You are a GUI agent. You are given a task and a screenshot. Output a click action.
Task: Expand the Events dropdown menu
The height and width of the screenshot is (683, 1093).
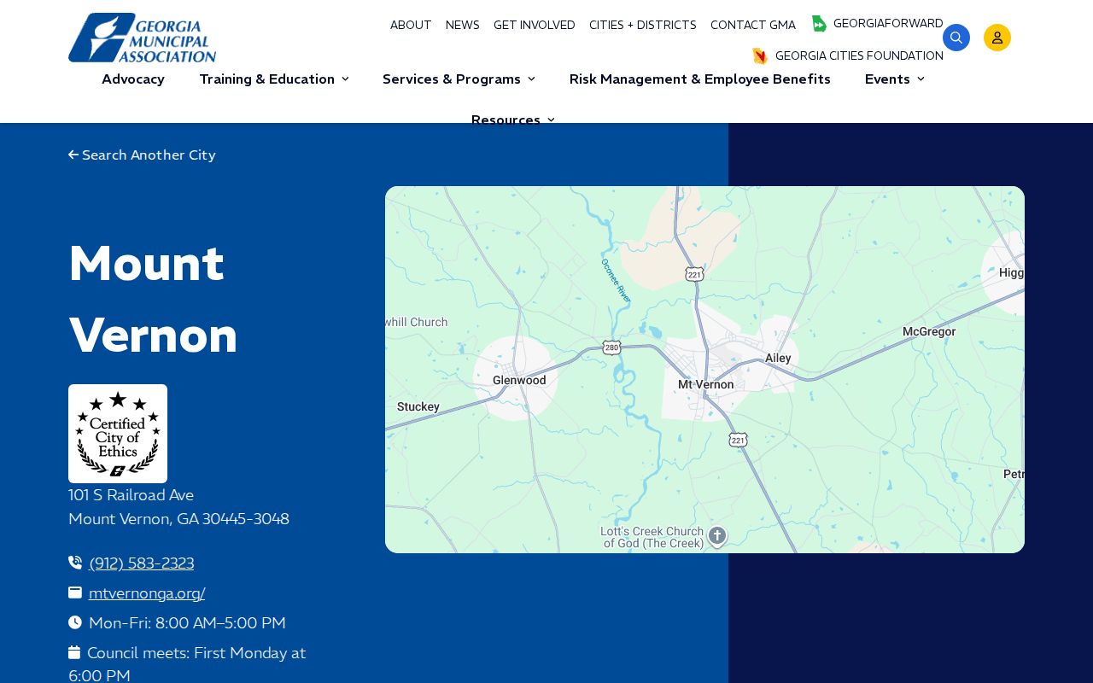(894, 79)
